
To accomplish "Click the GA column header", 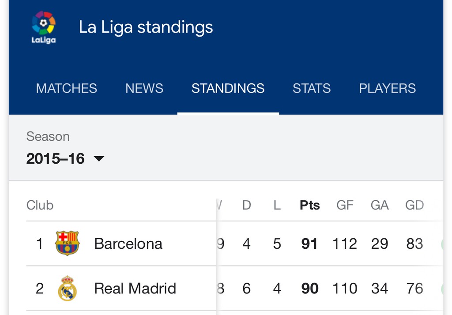I will click(380, 205).
